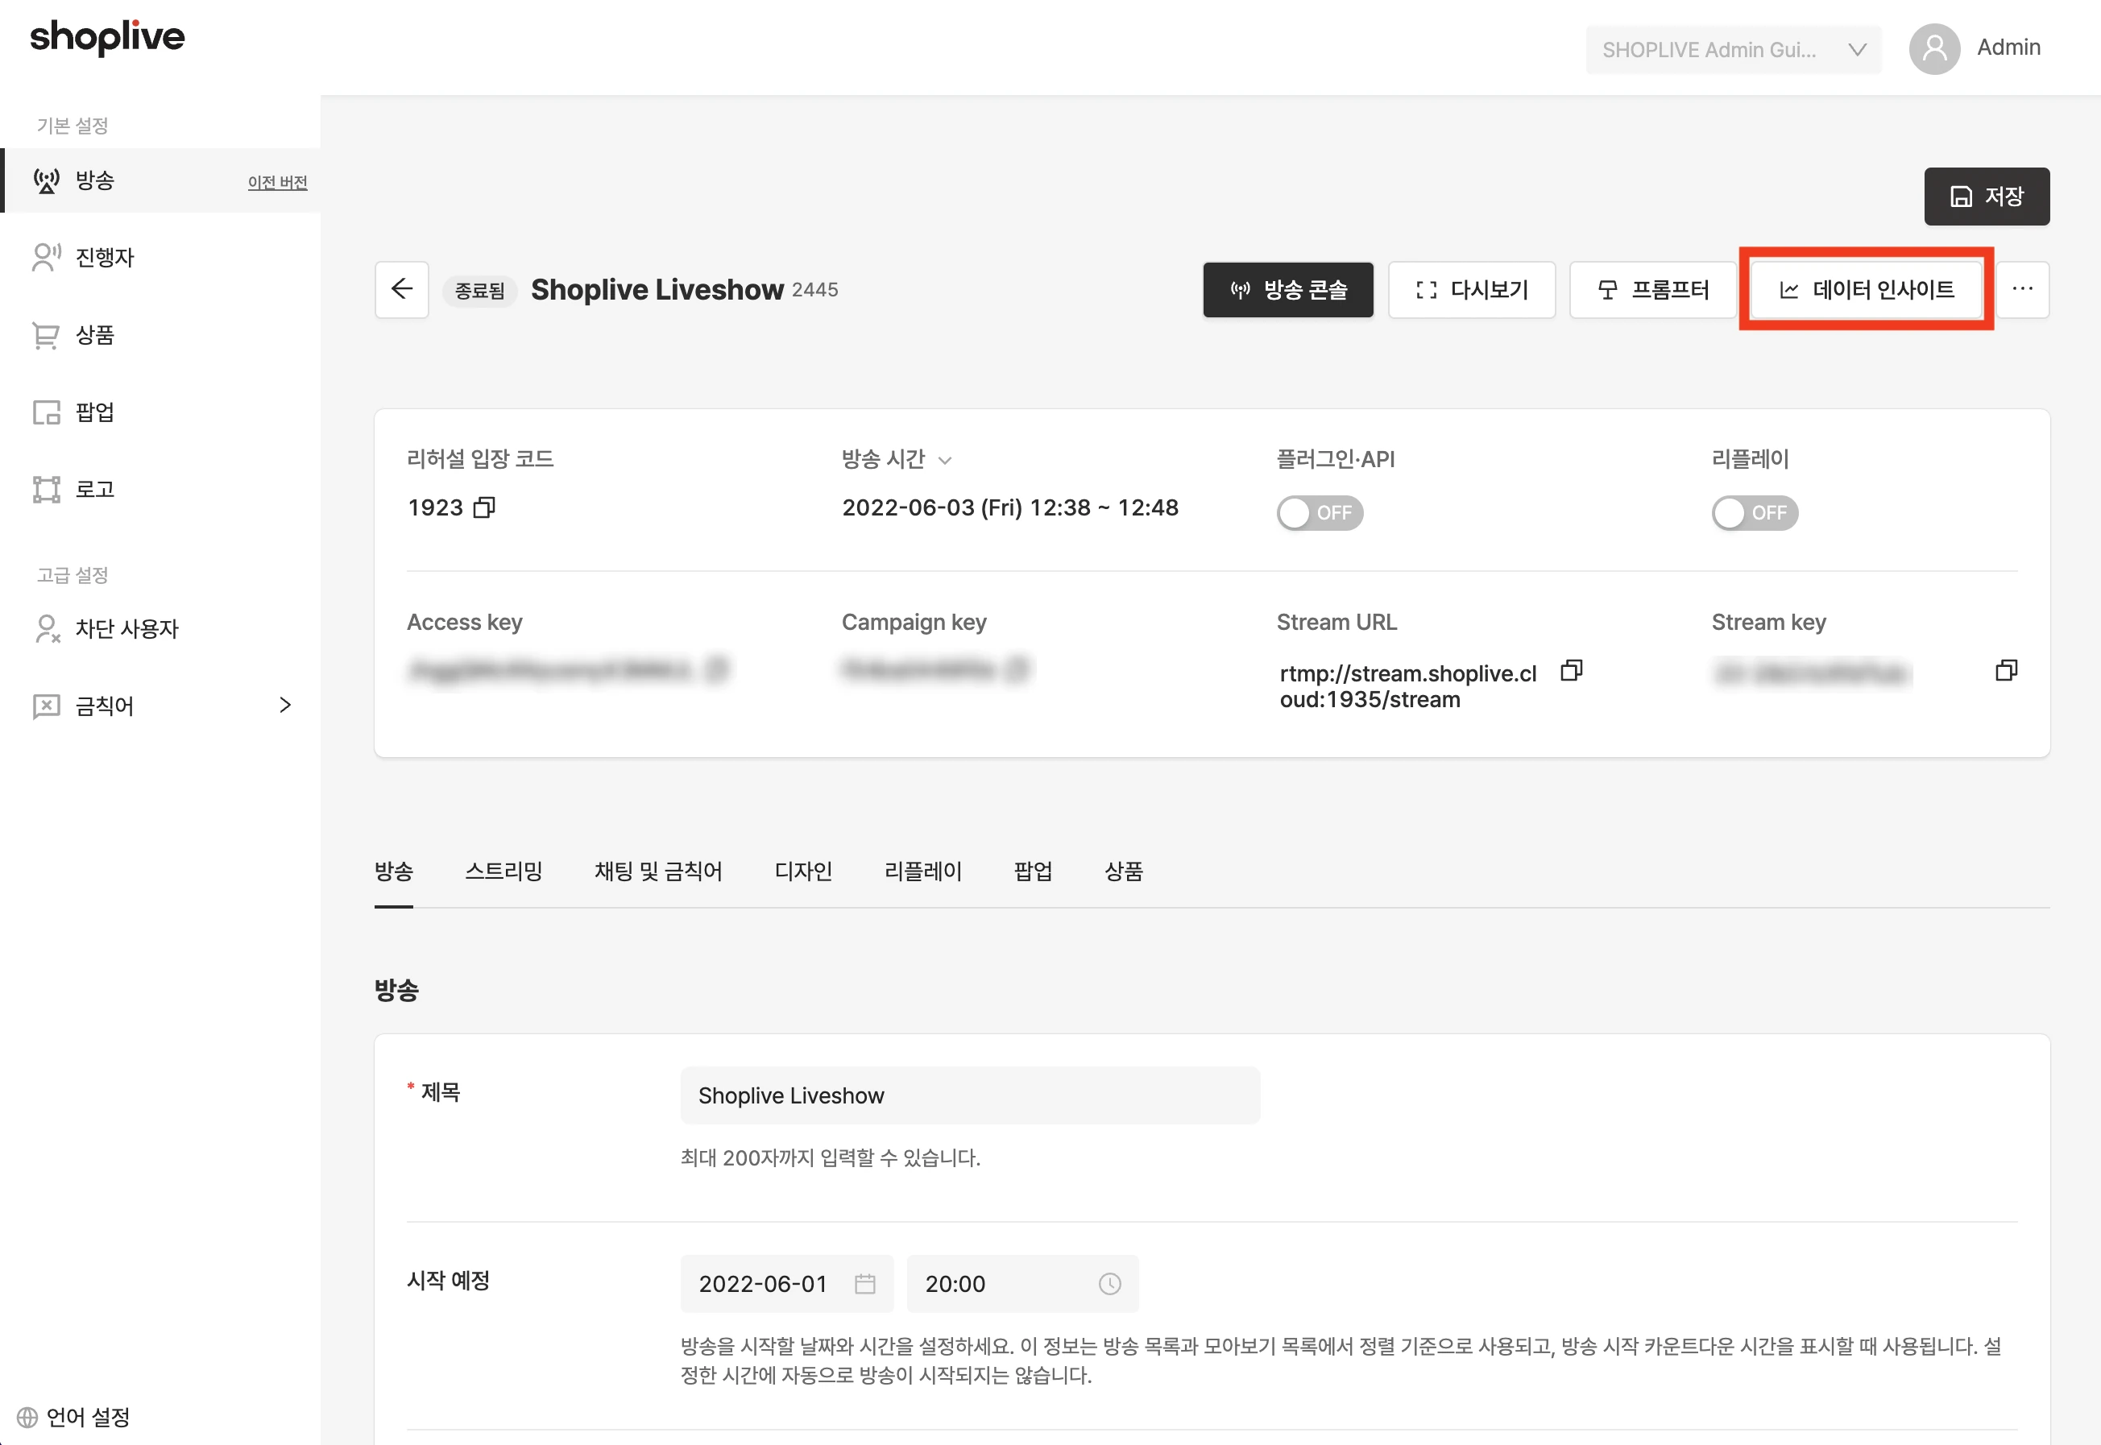Open 언어 설정 language settings
Viewport: 2101px width, 1445px height.
(74, 1417)
